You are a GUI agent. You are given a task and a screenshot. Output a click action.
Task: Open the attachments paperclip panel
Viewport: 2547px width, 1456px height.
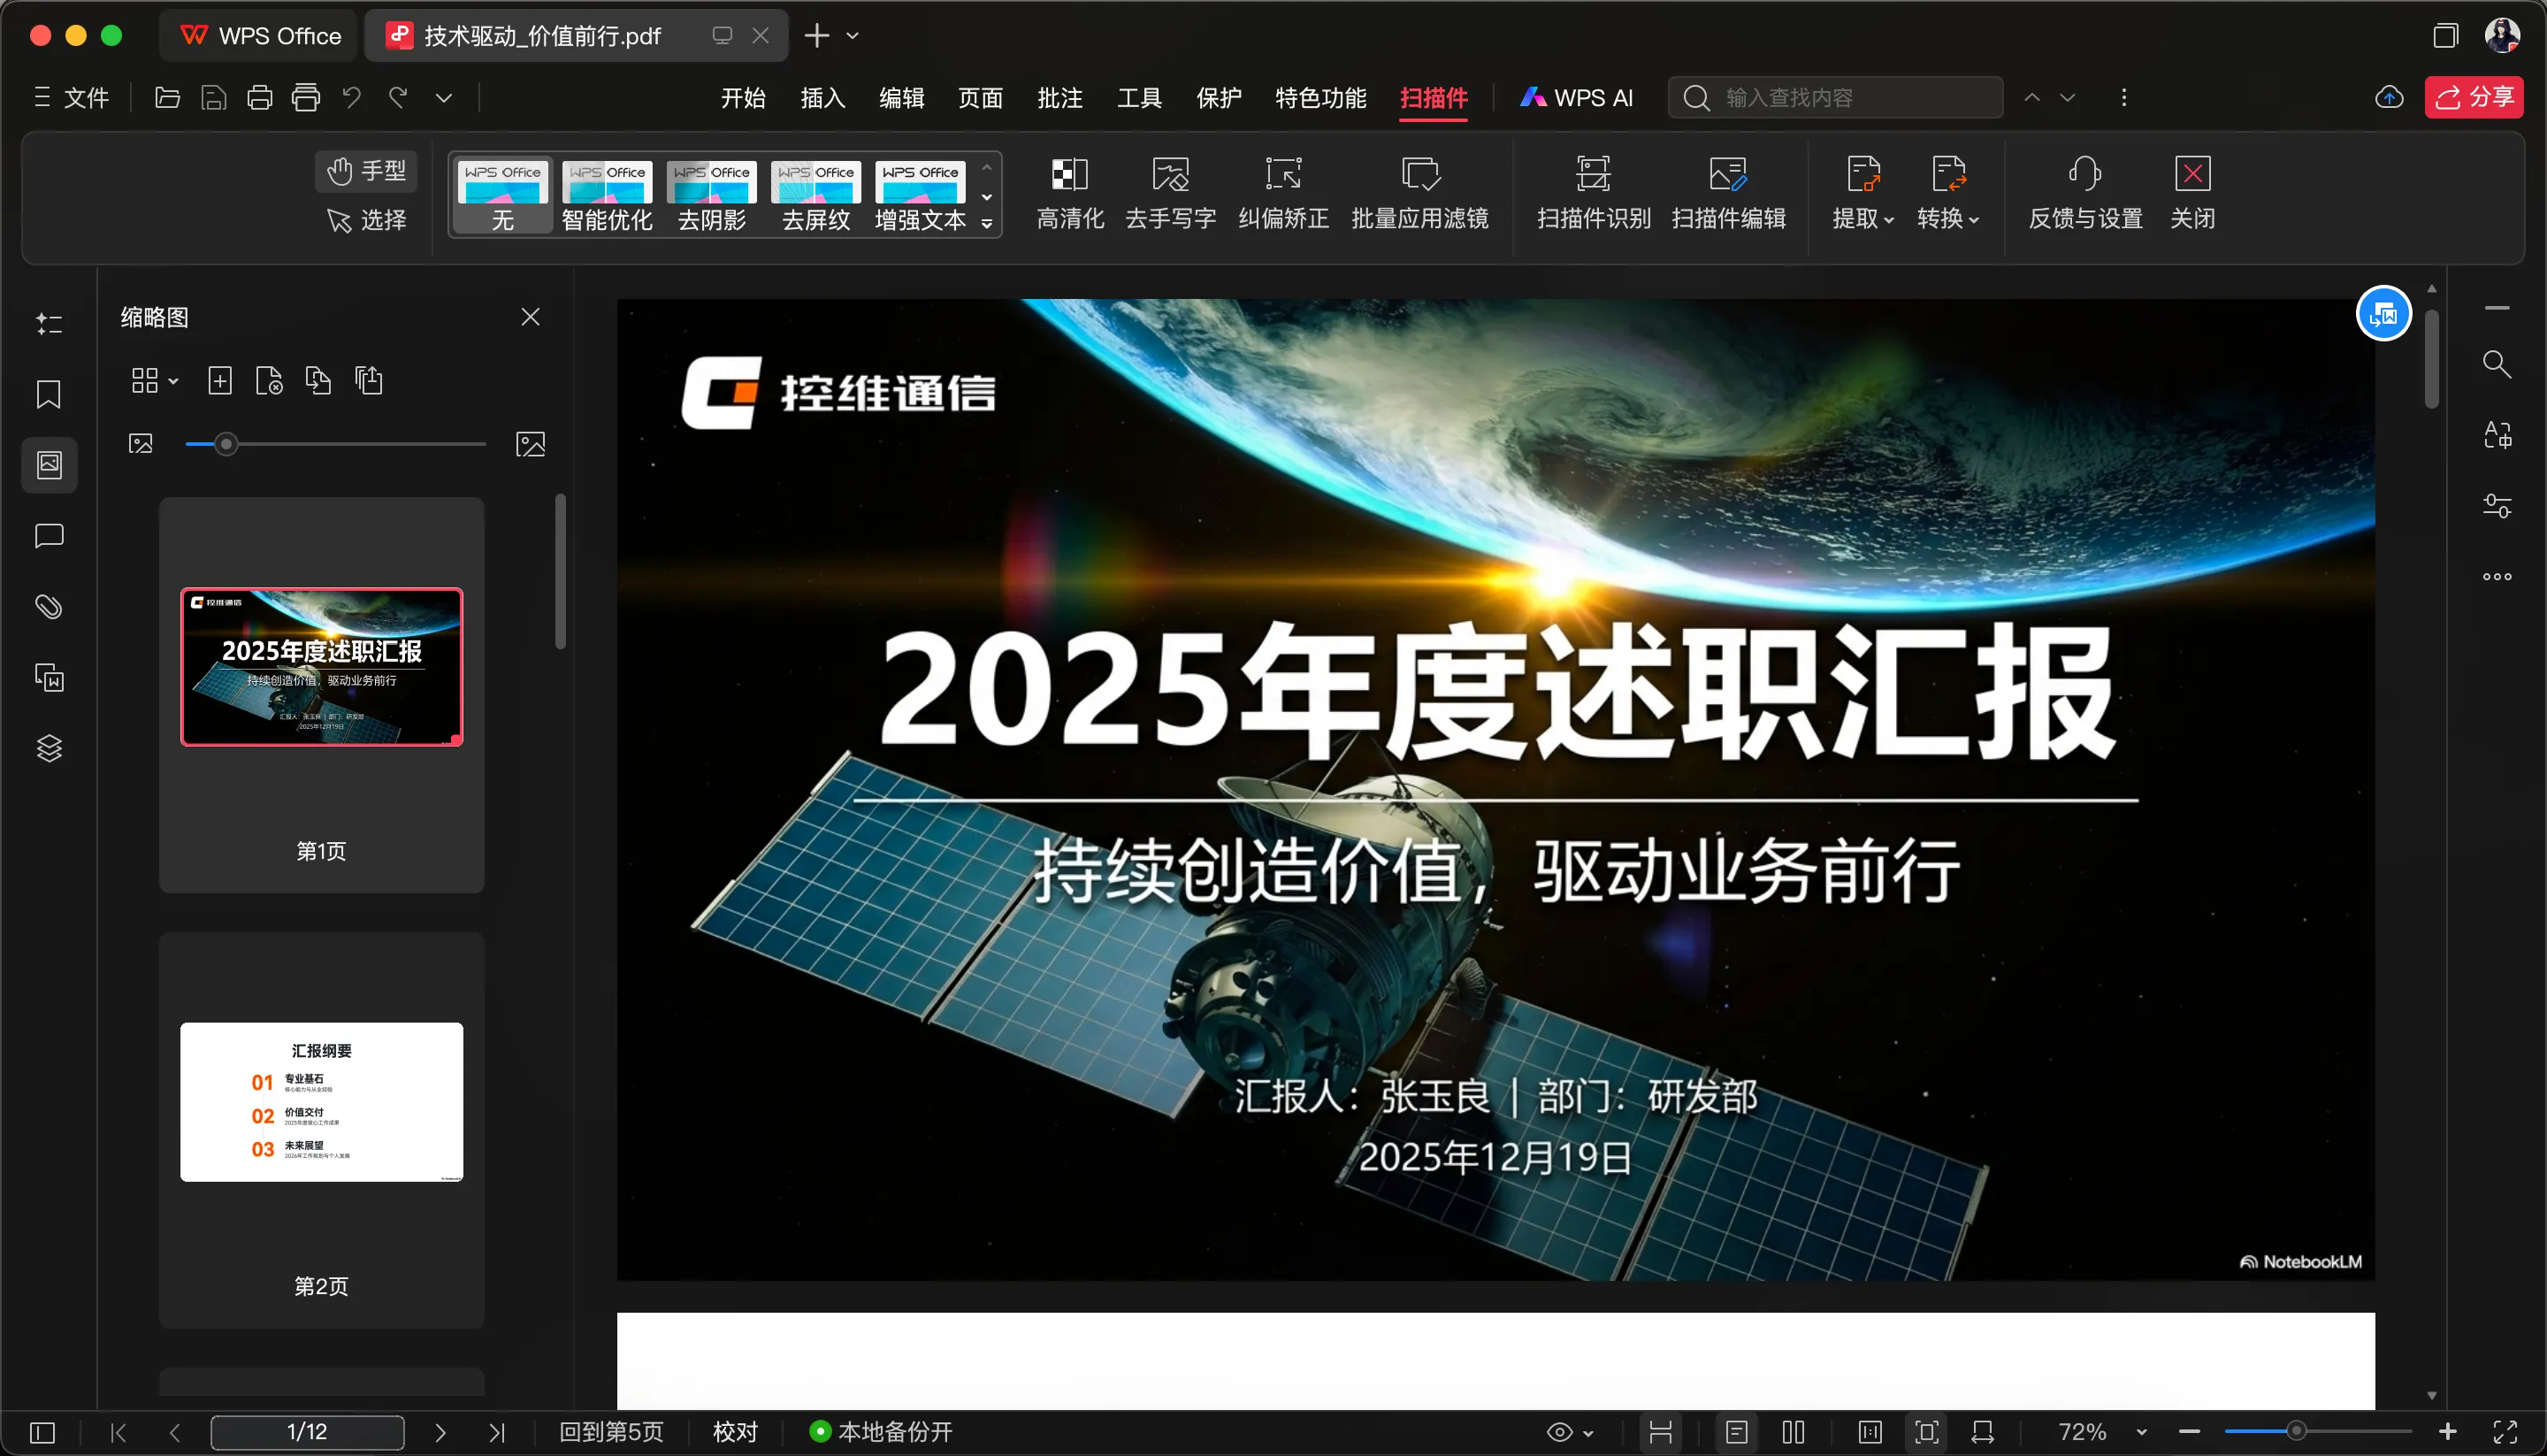49,606
